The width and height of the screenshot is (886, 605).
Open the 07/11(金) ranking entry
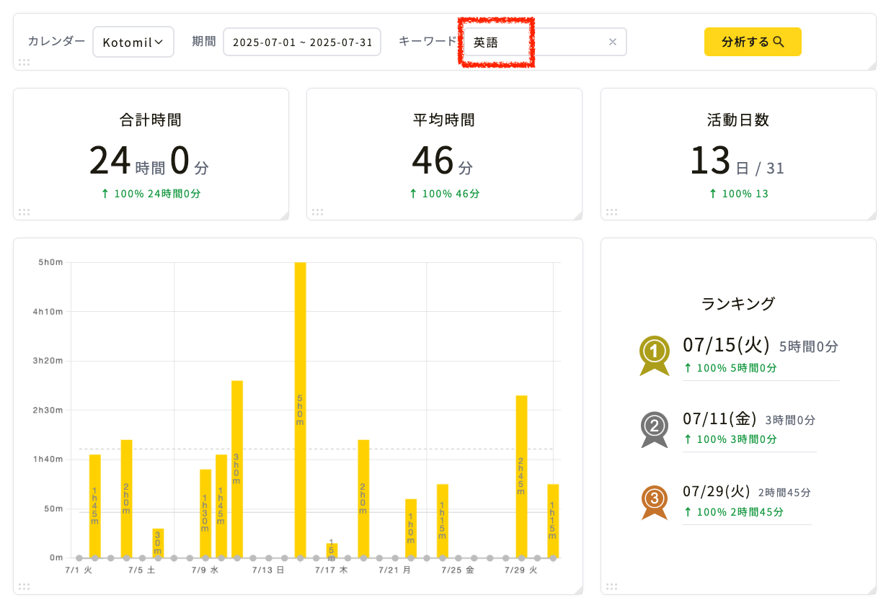(749, 429)
